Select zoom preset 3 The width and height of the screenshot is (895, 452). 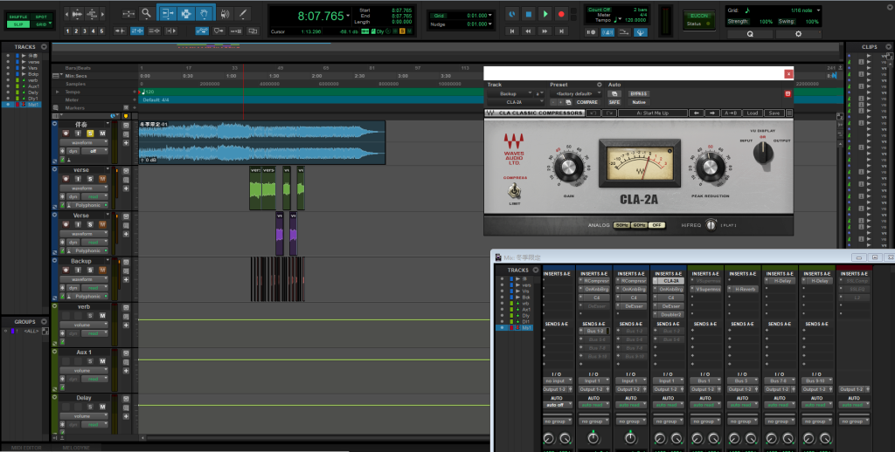tap(85, 31)
